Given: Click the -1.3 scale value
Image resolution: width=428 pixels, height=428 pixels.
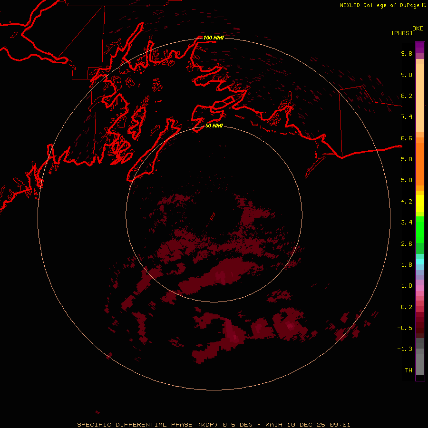Looking at the screenshot, I should (x=405, y=349).
